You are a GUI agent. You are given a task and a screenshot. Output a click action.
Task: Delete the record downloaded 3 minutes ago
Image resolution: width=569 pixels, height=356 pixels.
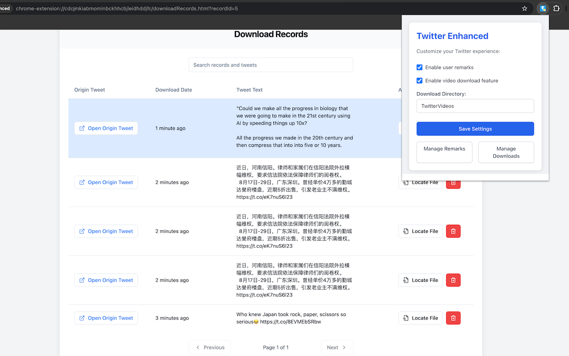point(453,318)
